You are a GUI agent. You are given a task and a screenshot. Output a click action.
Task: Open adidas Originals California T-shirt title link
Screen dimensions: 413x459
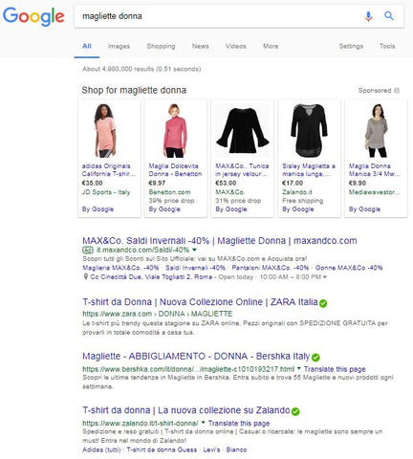[x=109, y=170]
